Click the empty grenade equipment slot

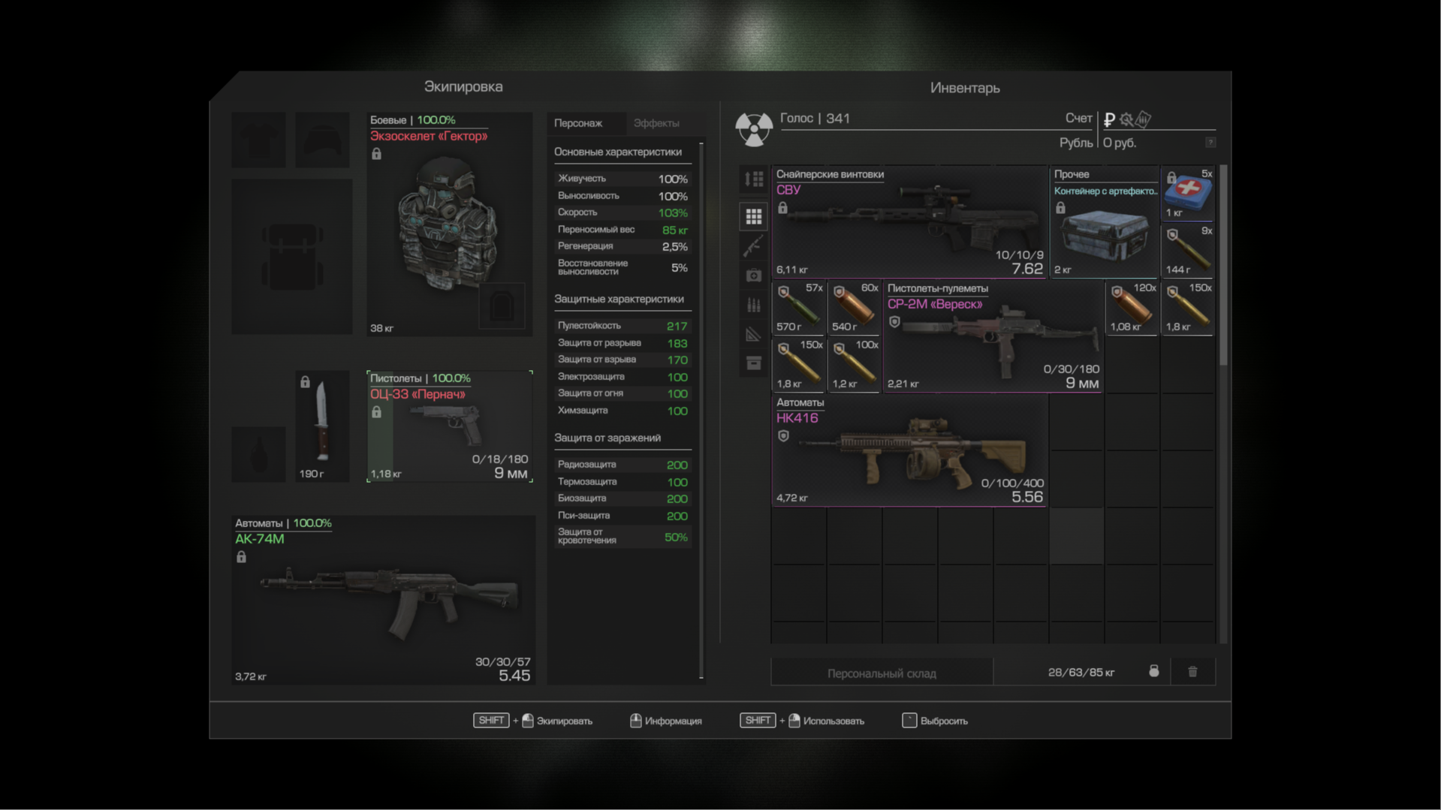258,454
